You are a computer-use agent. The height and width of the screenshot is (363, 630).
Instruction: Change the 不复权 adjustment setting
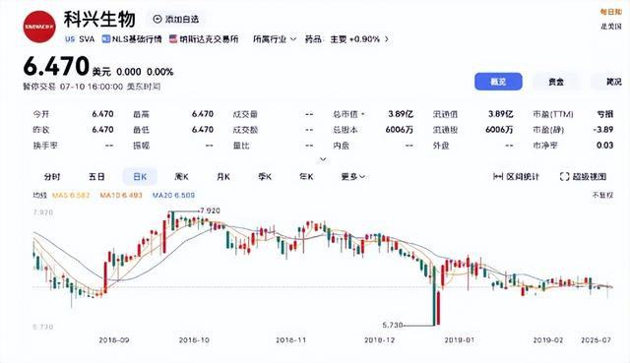[602, 195]
